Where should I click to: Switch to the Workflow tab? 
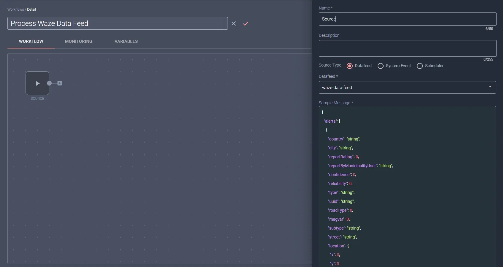31,41
